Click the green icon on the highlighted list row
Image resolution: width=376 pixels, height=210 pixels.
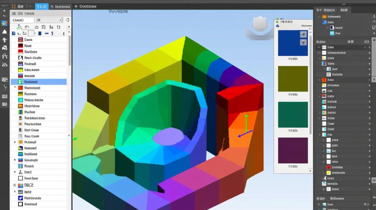(20, 82)
